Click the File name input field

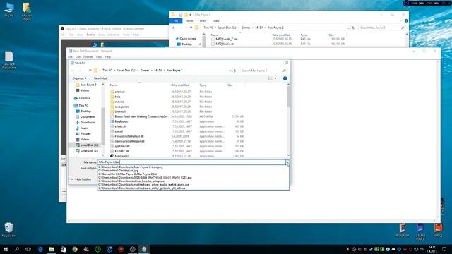point(191,162)
